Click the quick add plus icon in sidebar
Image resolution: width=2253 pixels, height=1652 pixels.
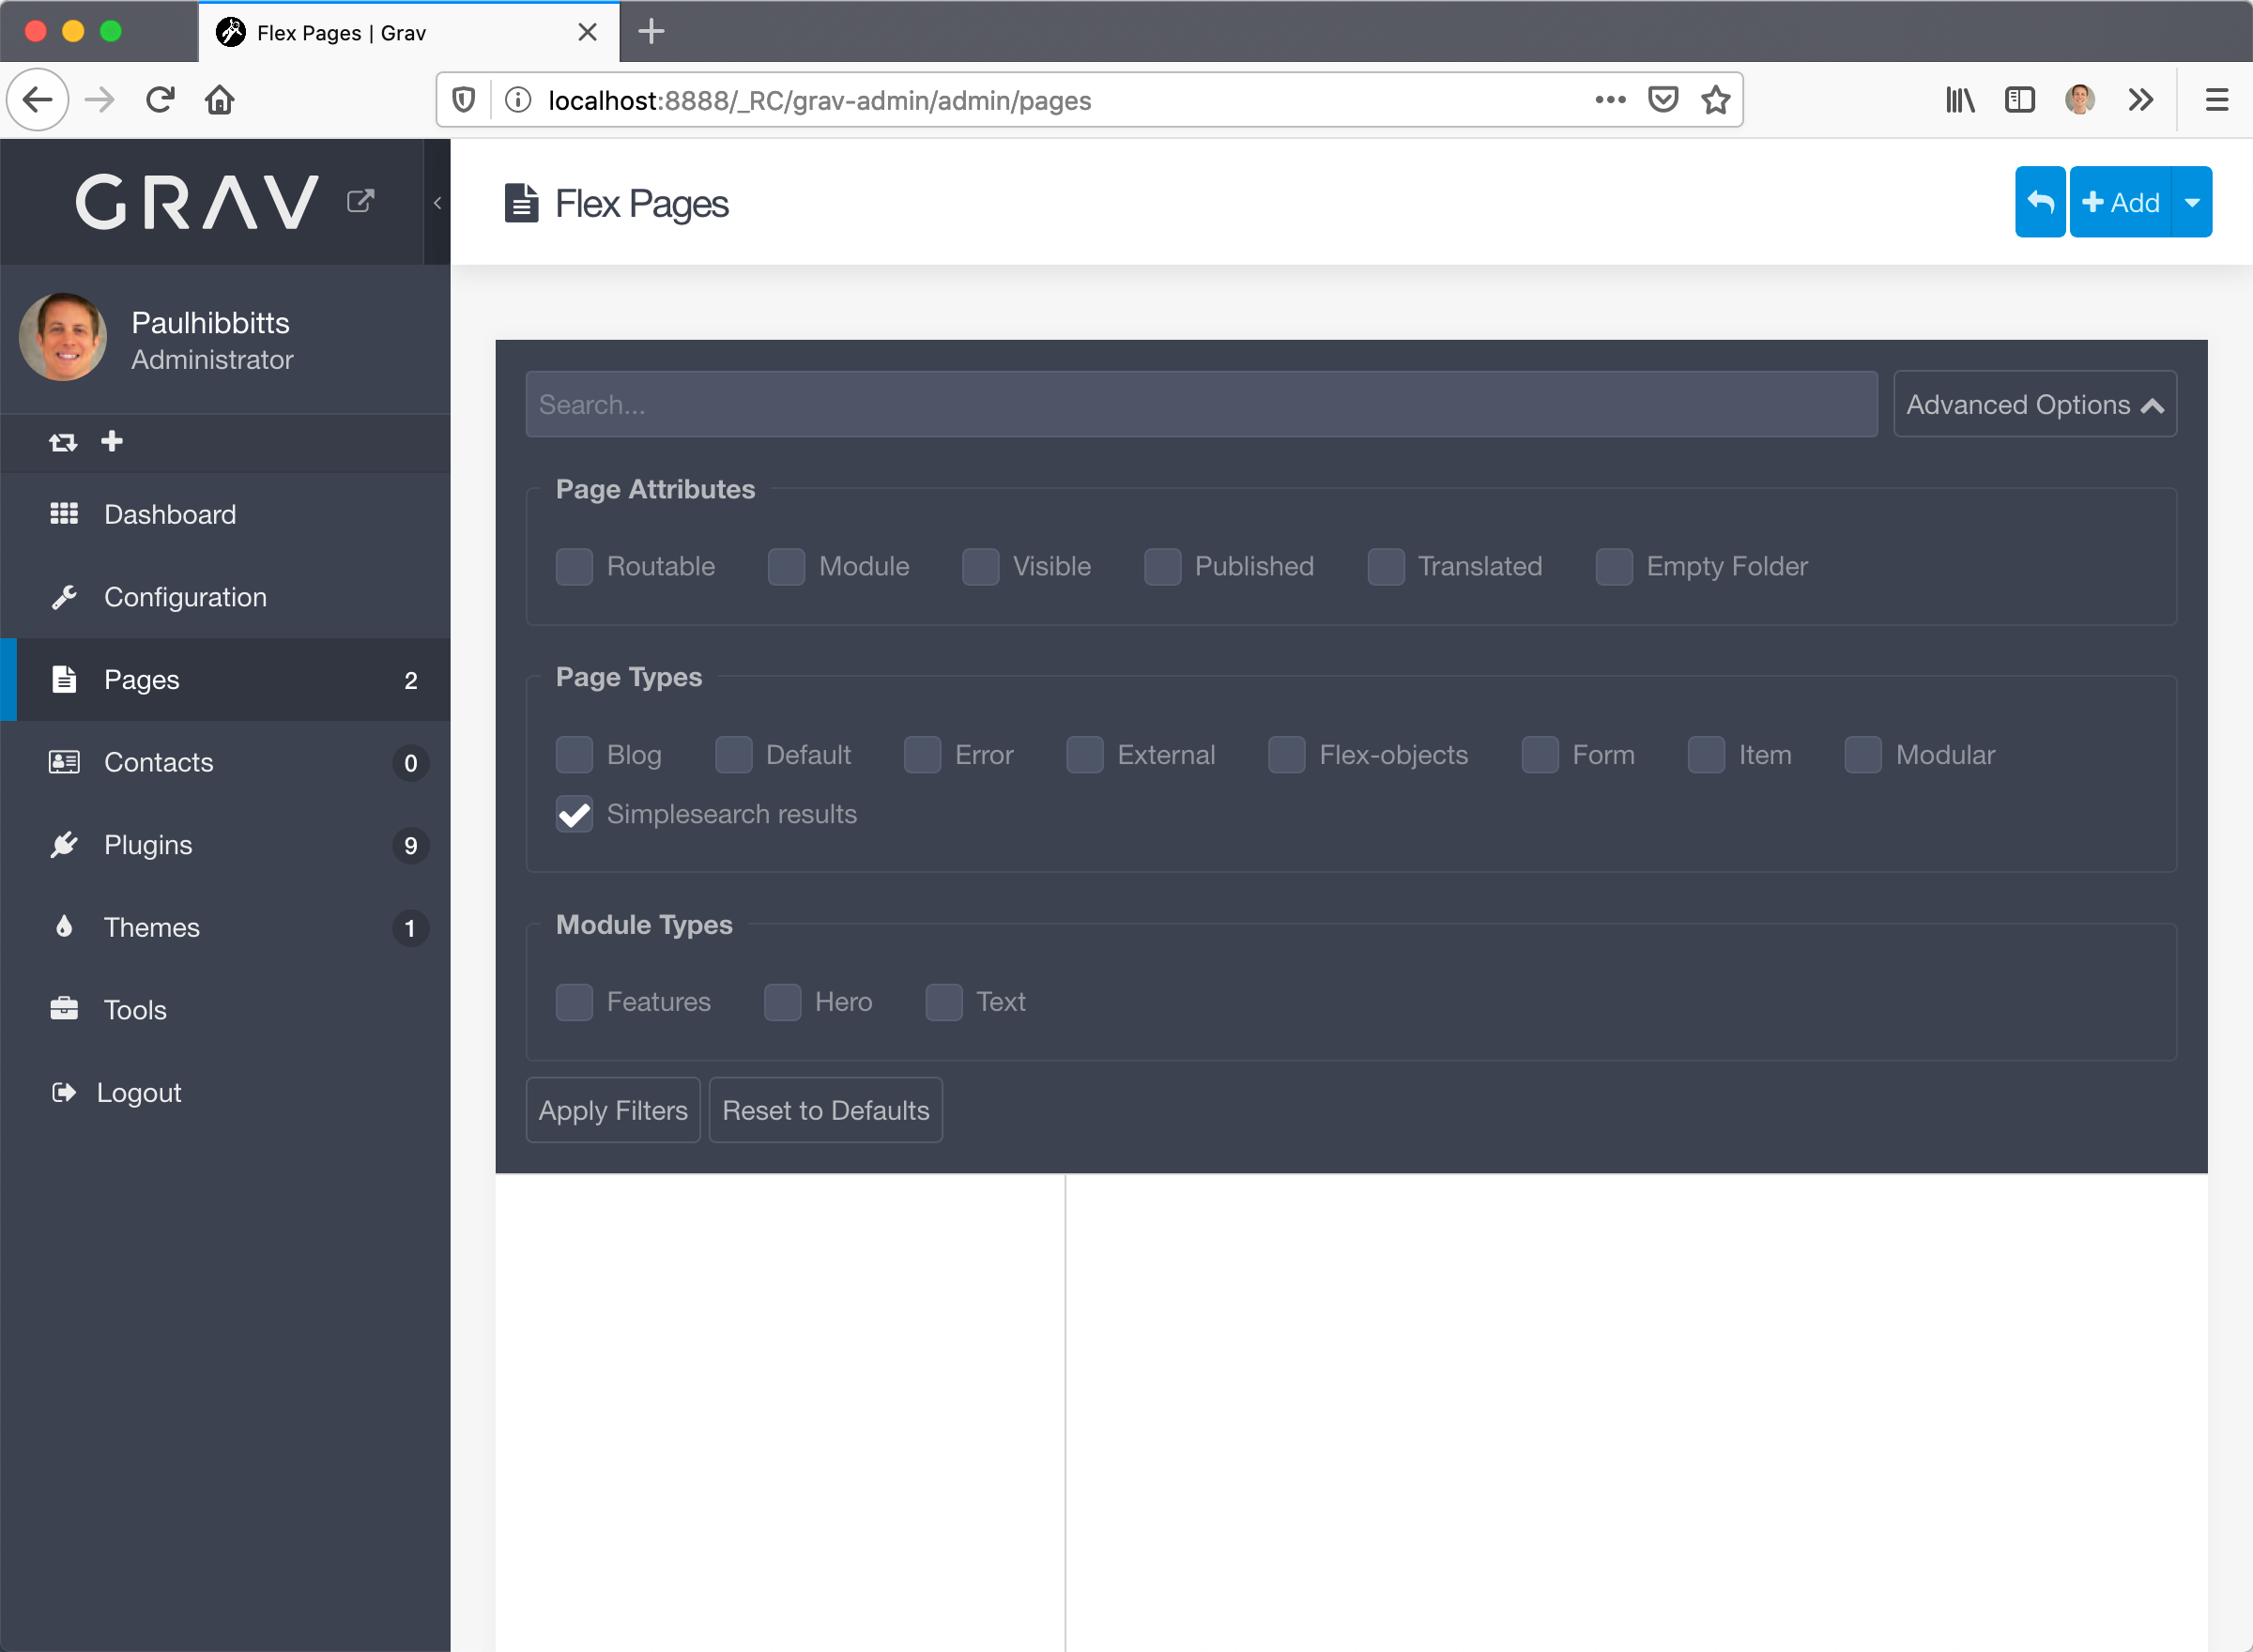point(112,441)
